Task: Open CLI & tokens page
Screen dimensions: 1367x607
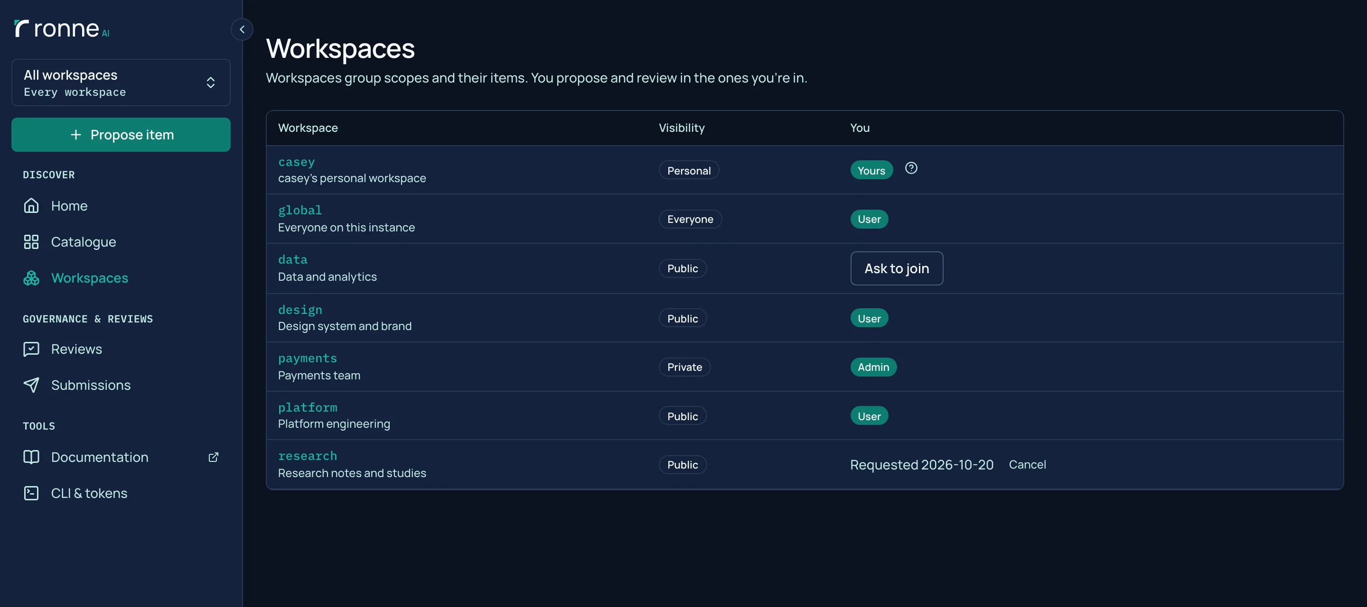Action: [121, 493]
